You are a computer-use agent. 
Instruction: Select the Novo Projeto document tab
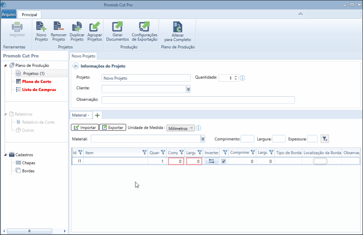coord(83,56)
